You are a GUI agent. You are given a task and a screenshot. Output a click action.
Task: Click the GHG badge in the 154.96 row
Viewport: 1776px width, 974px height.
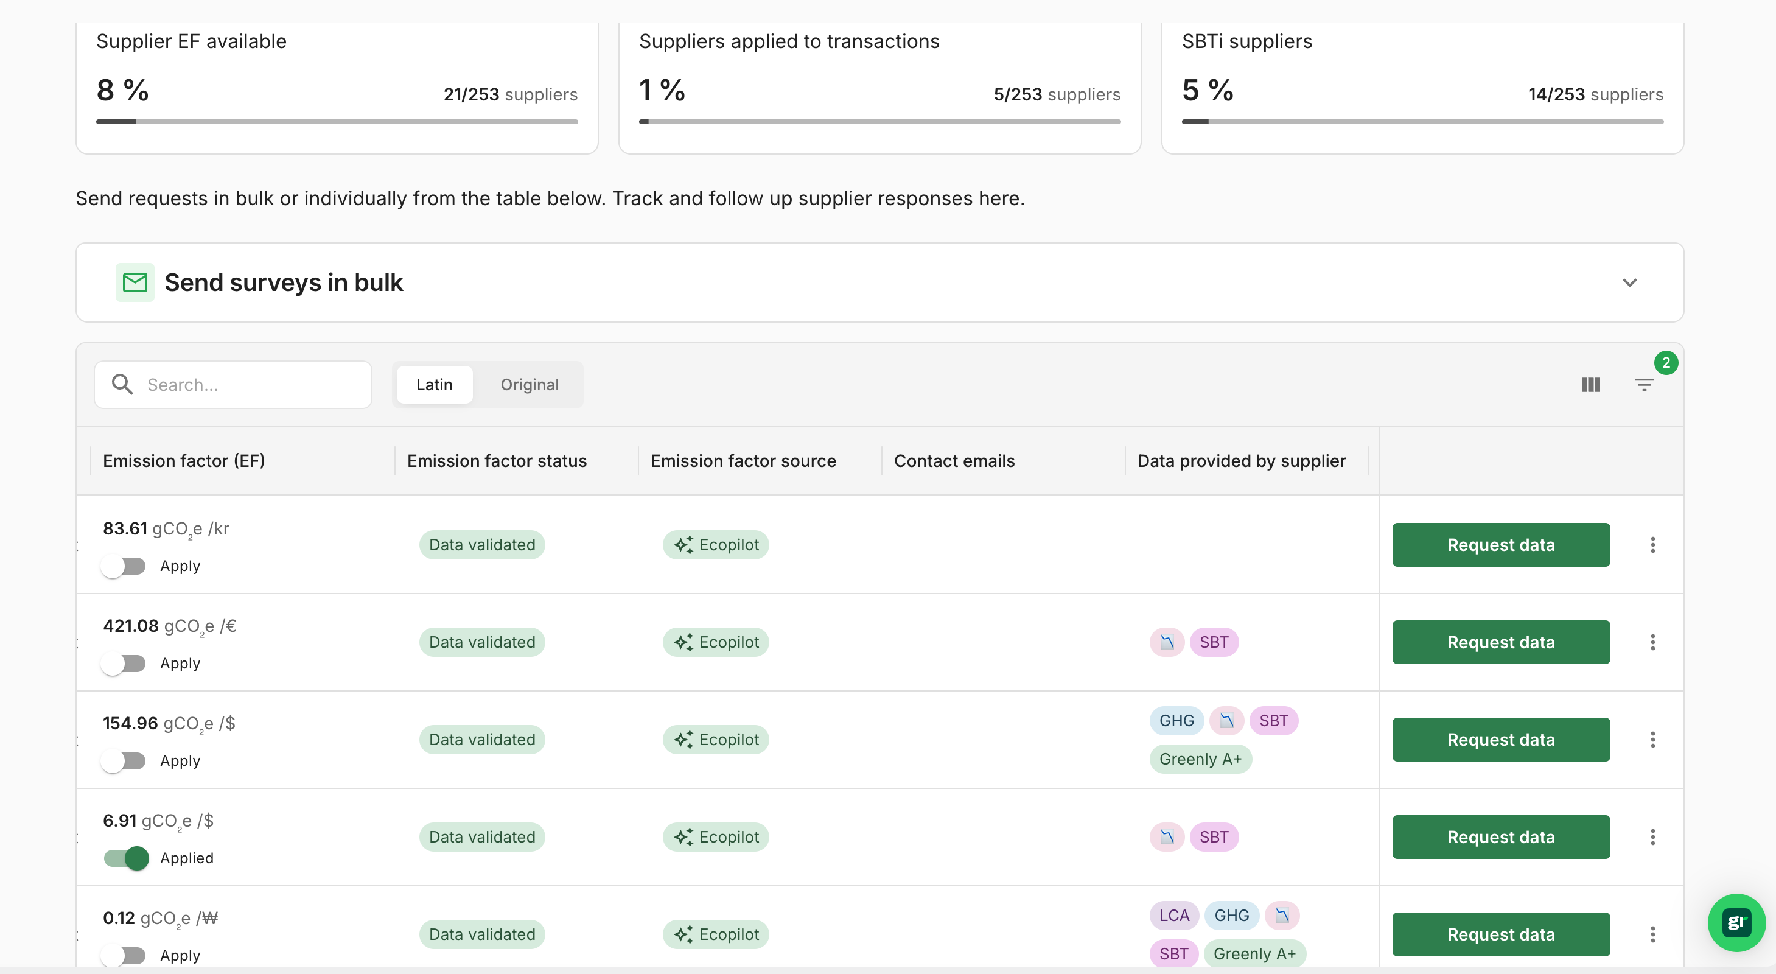coord(1176,721)
